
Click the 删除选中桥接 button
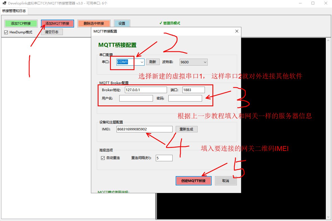coord(94,24)
